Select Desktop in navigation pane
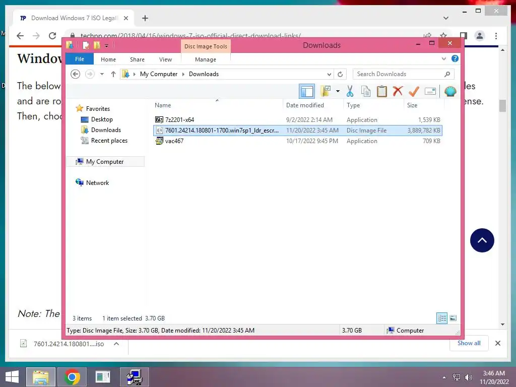The height and width of the screenshot is (387, 516). click(102, 119)
